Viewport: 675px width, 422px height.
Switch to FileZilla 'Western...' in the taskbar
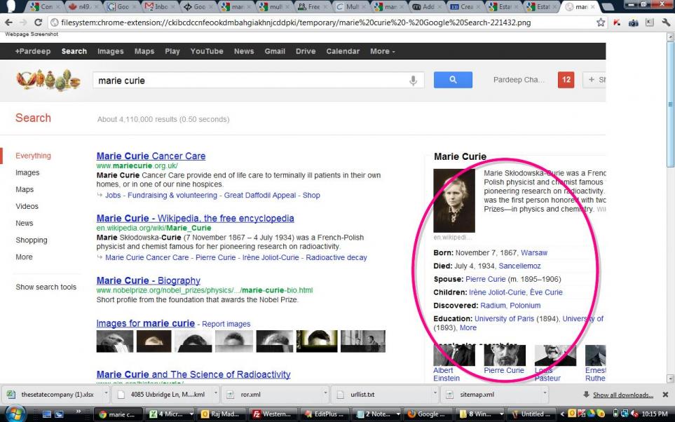[272, 414]
